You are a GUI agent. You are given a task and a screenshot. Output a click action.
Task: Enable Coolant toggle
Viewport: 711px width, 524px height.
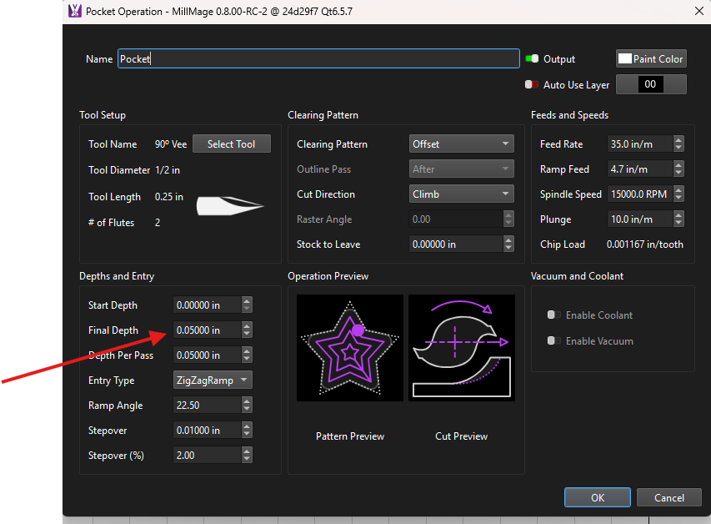coord(553,315)
